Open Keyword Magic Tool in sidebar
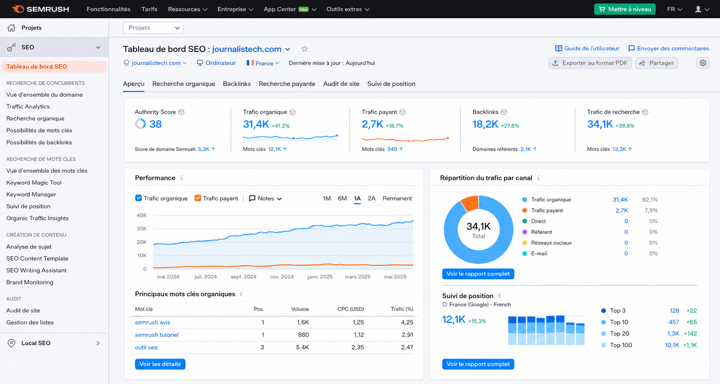The image size is (720, 384). [34, 183]
